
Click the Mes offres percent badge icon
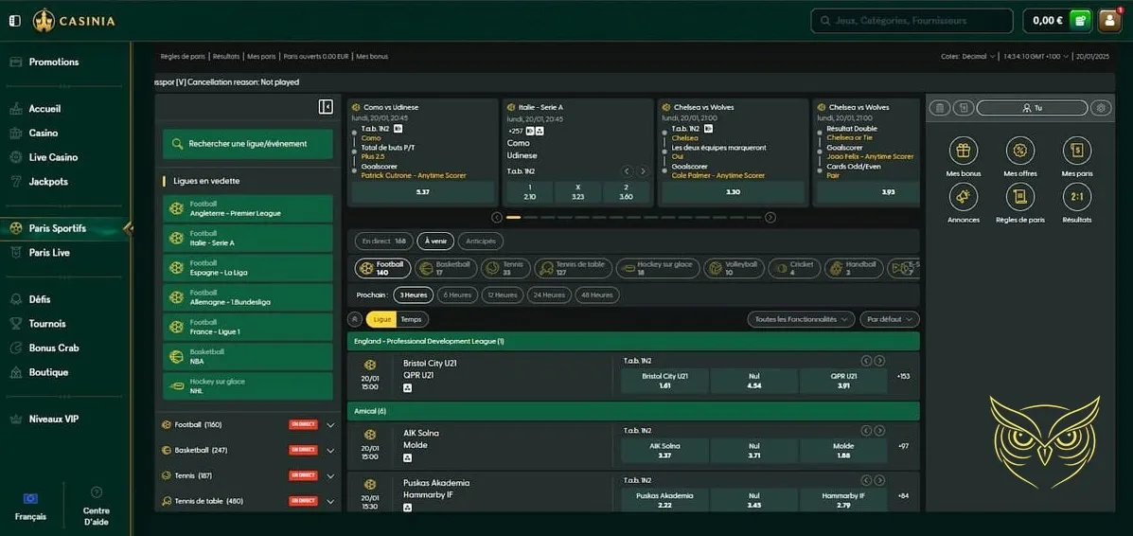1020,151
